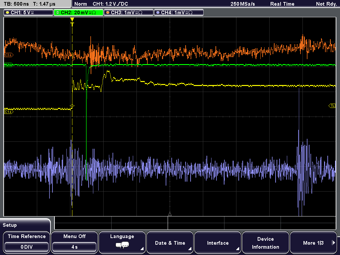Click the TB: 500 ns timebase readout
This screenshot has width=340, height=255.
pyautogui.click(x=16, y=4)
